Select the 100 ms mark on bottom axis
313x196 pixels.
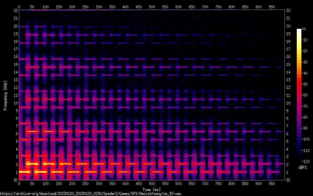point(45,184)
